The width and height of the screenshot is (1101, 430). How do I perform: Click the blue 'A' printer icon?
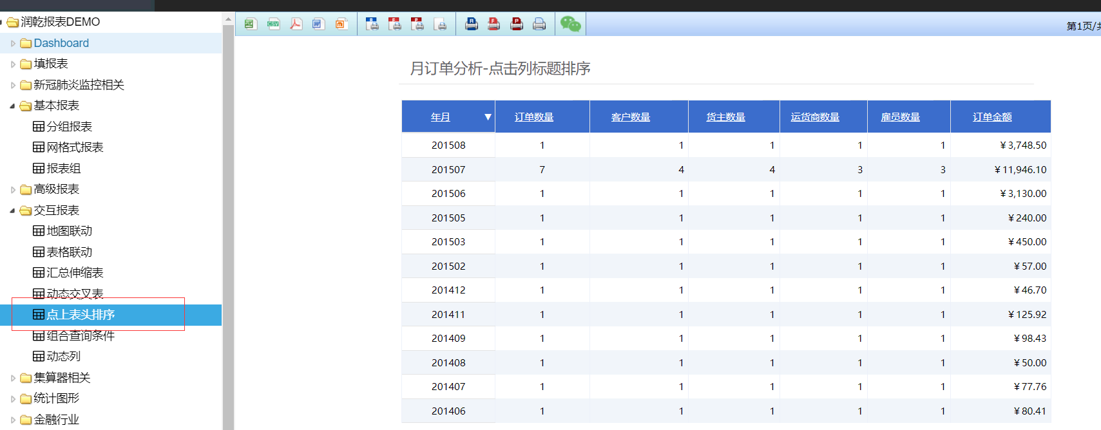point(472,24)
